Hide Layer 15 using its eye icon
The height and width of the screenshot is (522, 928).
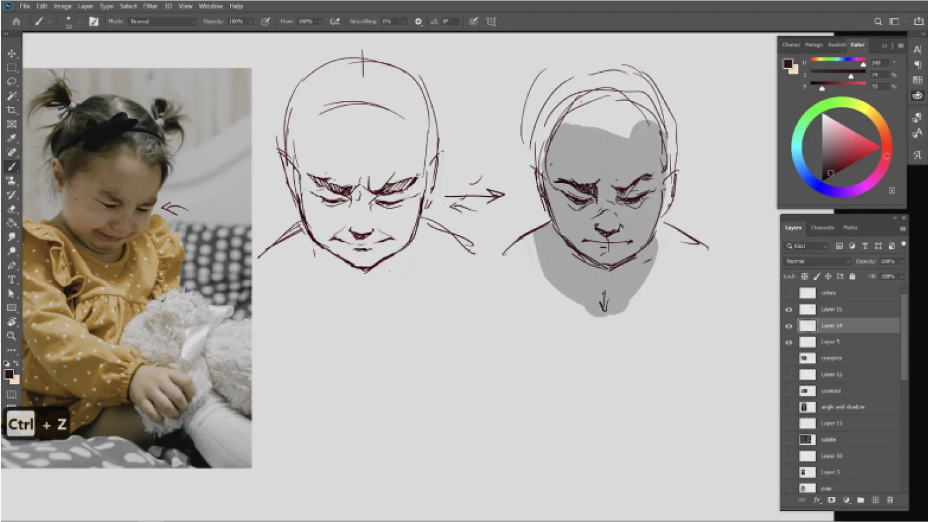pyautogui.click(x=789, y=310)
